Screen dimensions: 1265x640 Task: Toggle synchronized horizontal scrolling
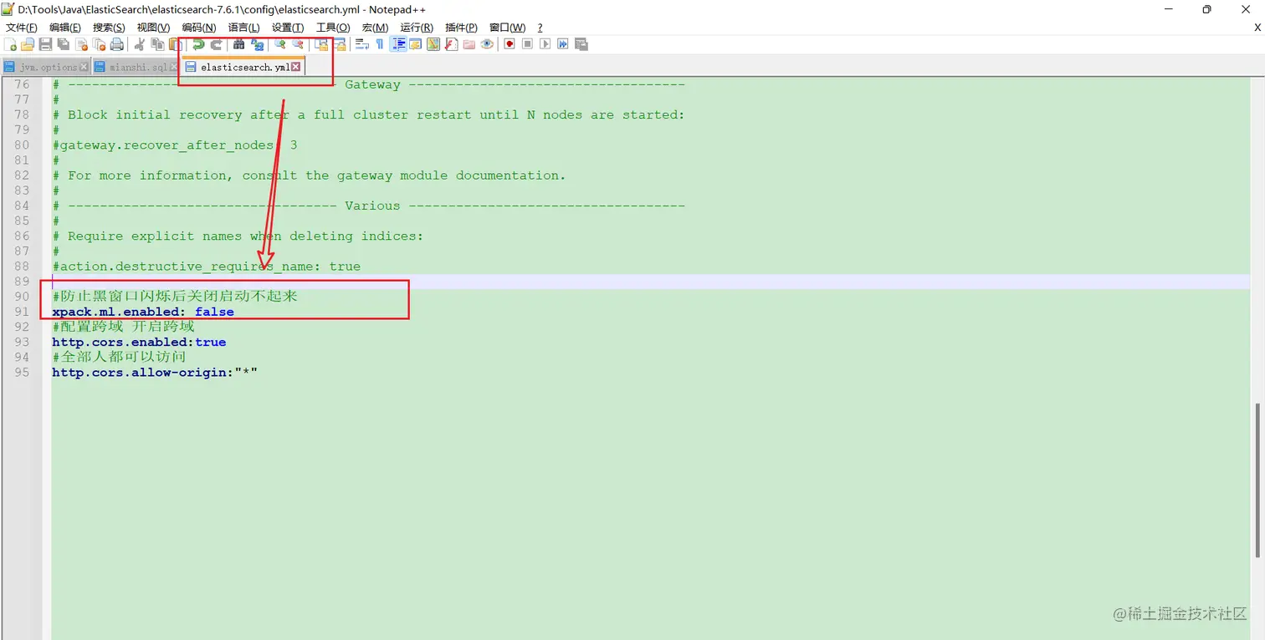339,44
